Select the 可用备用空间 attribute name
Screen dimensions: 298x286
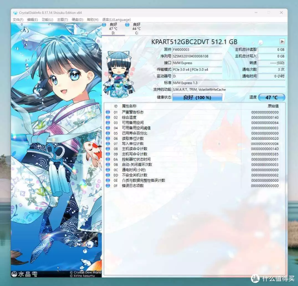pyautogui.click(x=133, y=123)
